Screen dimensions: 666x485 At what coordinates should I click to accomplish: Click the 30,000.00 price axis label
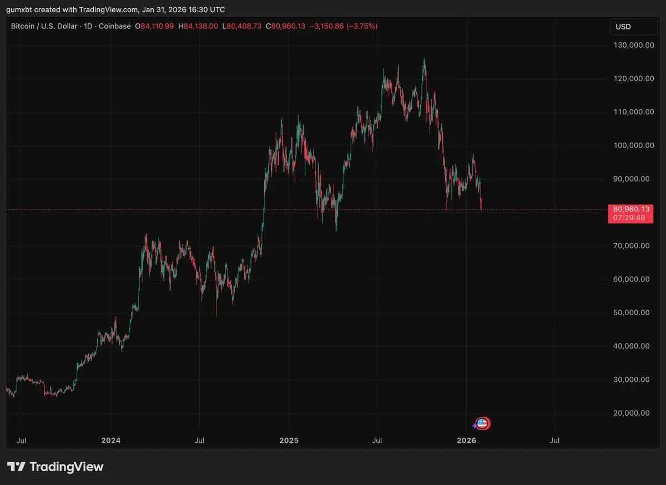click(632, 380)
